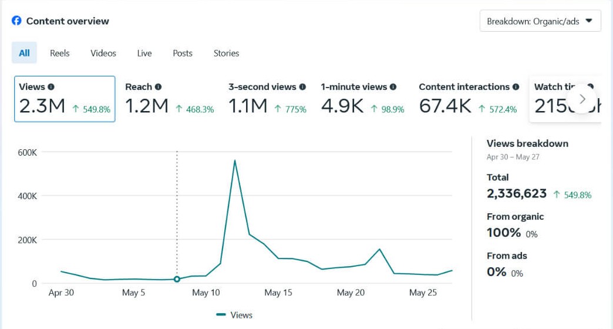This screenshot has height=329, width=613.
Task: Open the Live tab
Action: (144, 53)
